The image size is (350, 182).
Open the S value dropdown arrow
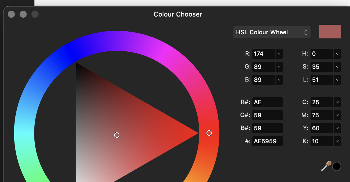tap(337, 67)
